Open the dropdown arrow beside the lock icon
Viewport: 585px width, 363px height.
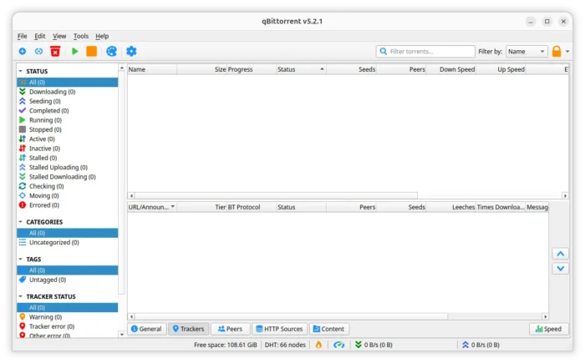click(567, 52)
